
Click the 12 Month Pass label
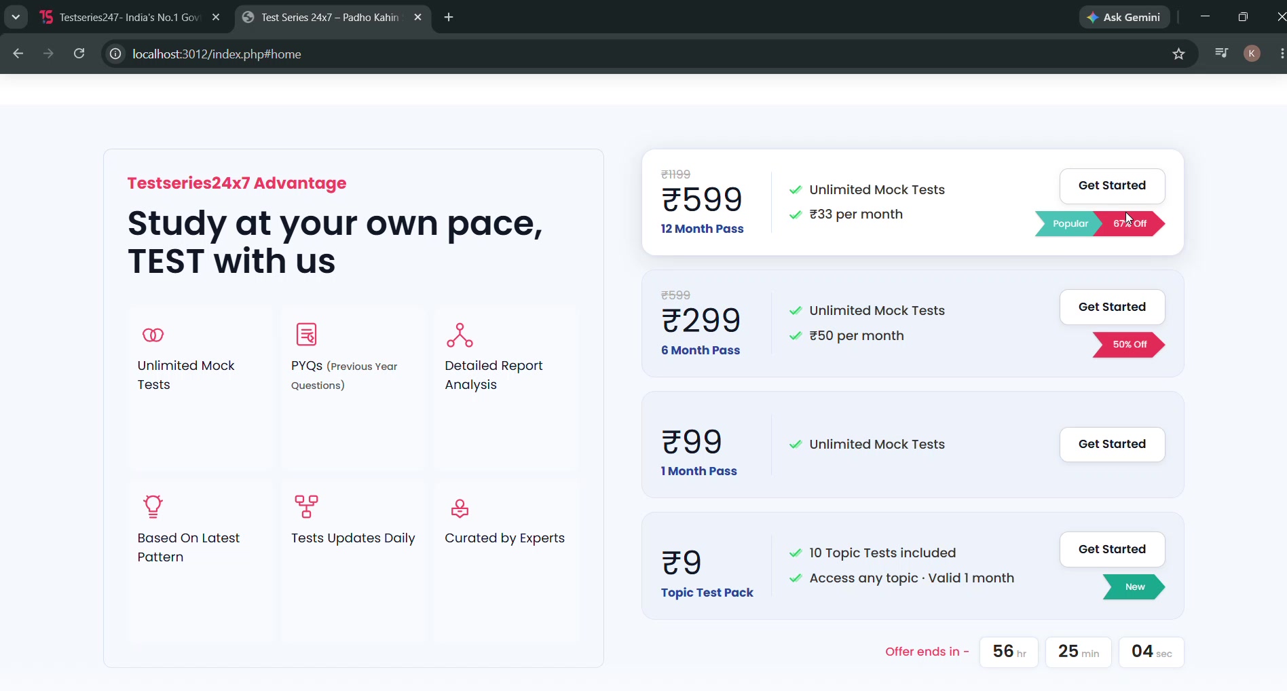(703, 229)
